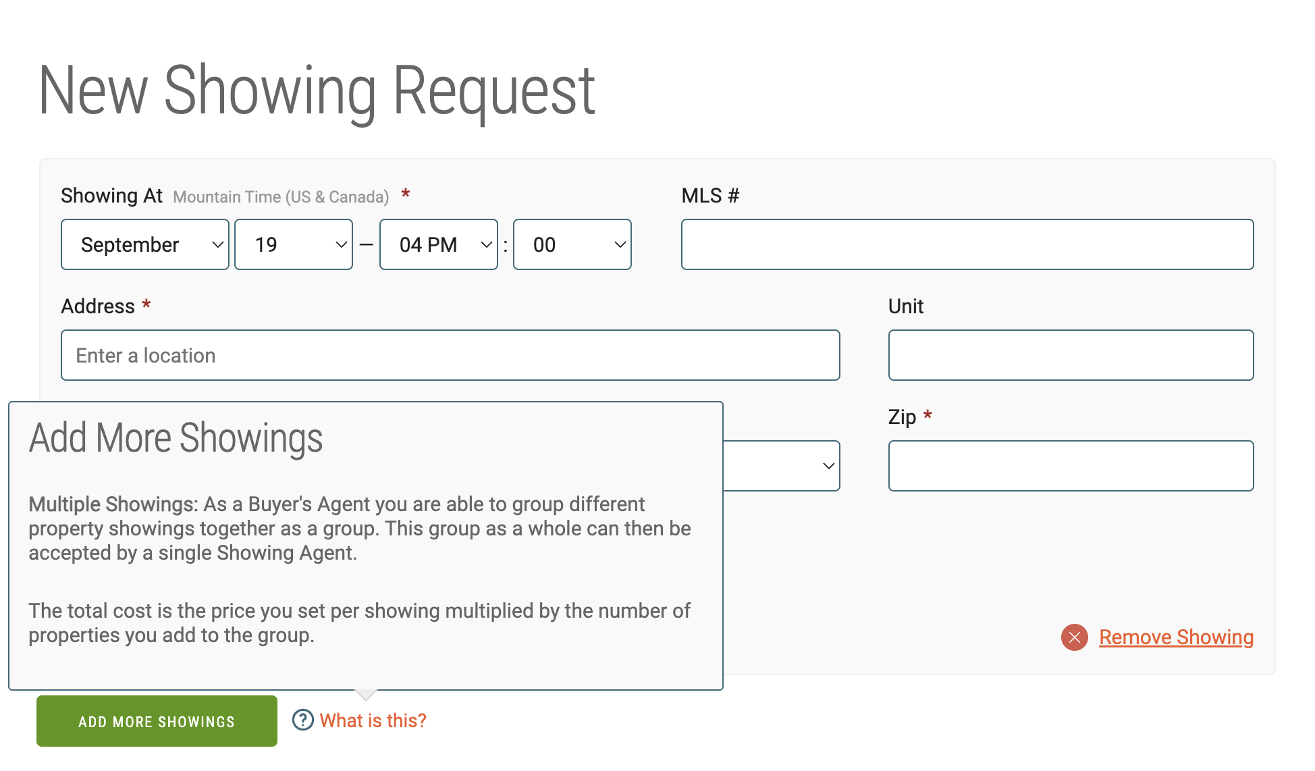Open the hour dropdown showing 04 PM
1315x771 pixels.
439,244
